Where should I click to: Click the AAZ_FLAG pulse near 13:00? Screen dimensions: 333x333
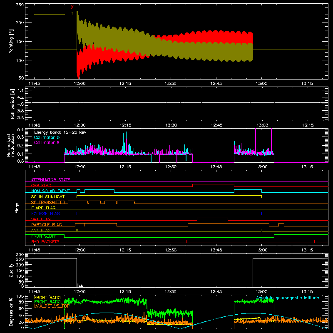(x=262, y=231)
